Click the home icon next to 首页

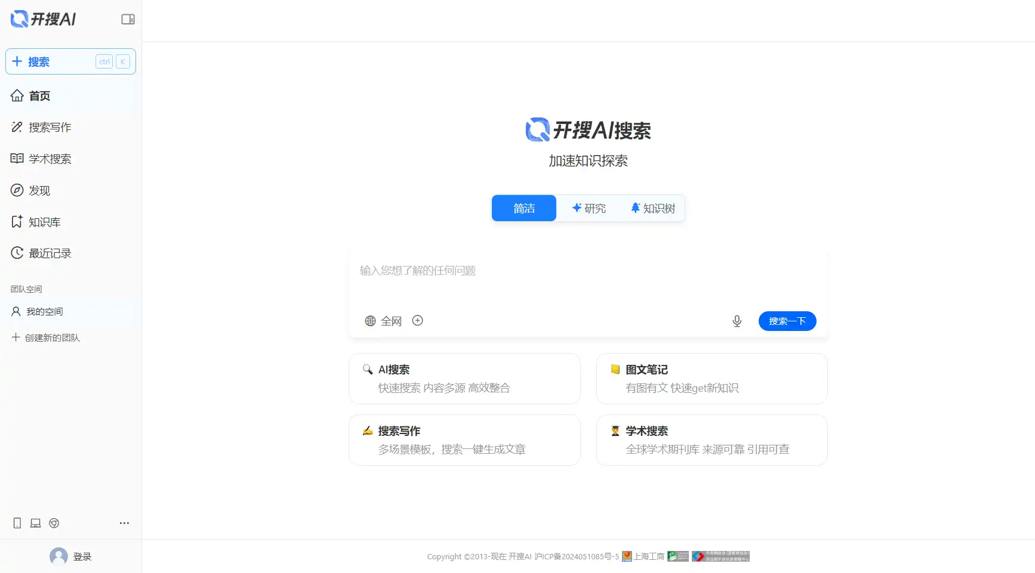tap(17, 95)
